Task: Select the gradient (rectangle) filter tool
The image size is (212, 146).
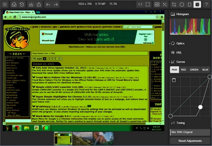Action: (x=190, y=5)
